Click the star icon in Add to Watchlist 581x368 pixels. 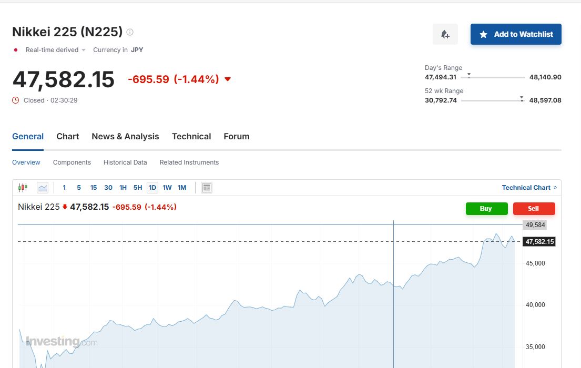coord(483,34)
